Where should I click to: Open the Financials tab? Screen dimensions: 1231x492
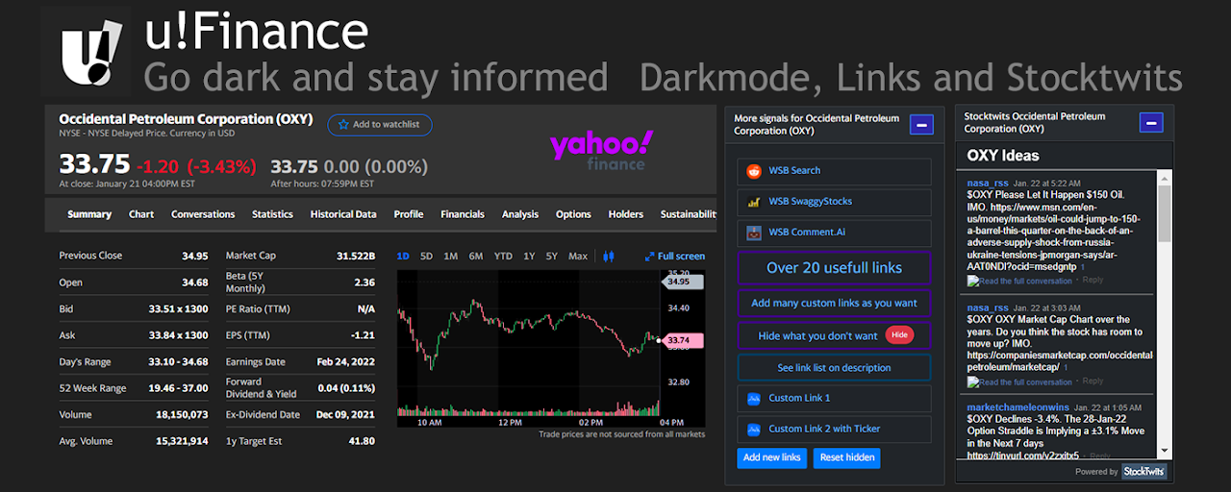pyautogui.click(x=464, y=214)
